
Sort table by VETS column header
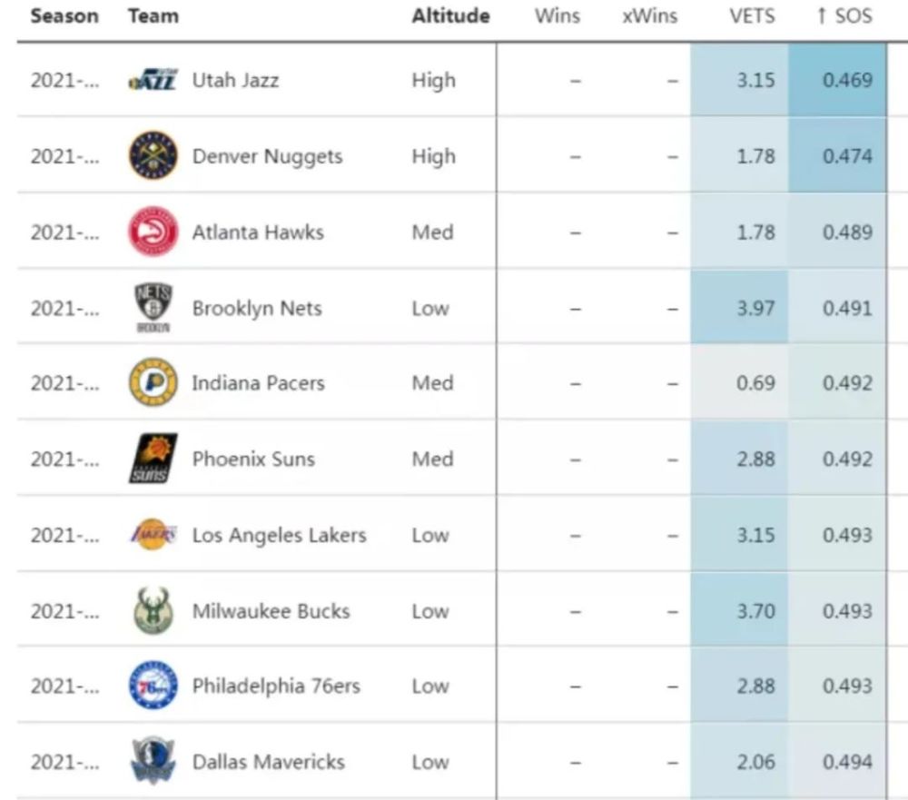752,15
